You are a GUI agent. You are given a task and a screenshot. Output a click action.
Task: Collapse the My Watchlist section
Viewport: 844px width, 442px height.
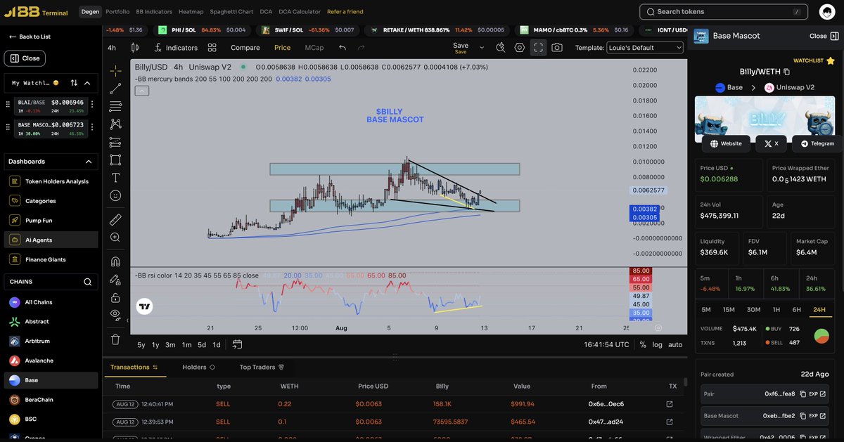87,83
